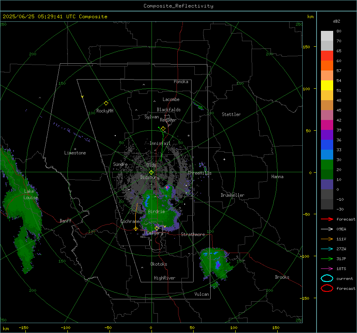Select the magenta 39-42 dBZ swatch
This screenshot has width=357, height=333.
coord(327,125)
